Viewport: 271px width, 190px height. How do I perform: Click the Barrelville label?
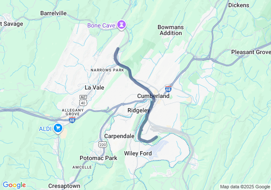pos(53,13)
